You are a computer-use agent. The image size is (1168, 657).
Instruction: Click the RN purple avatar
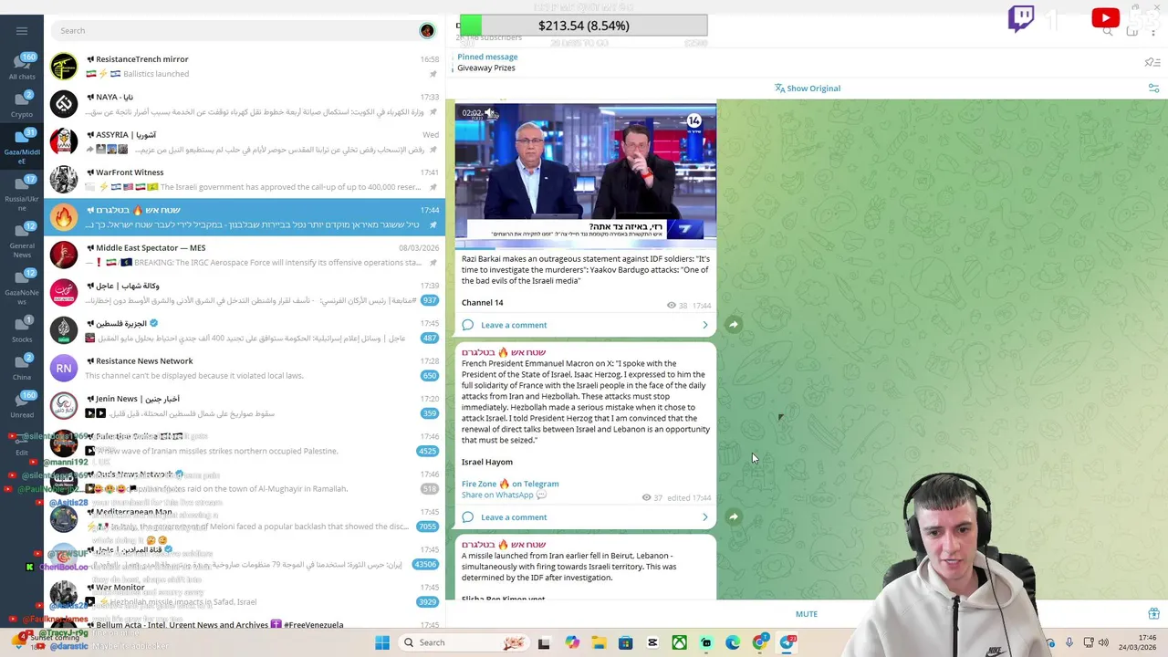(64, 368)
